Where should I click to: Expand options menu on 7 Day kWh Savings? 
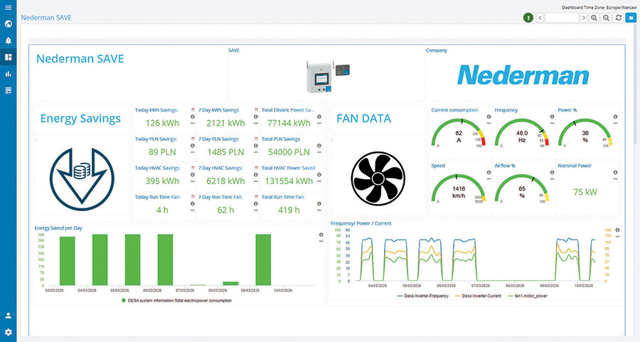[256, 123]
